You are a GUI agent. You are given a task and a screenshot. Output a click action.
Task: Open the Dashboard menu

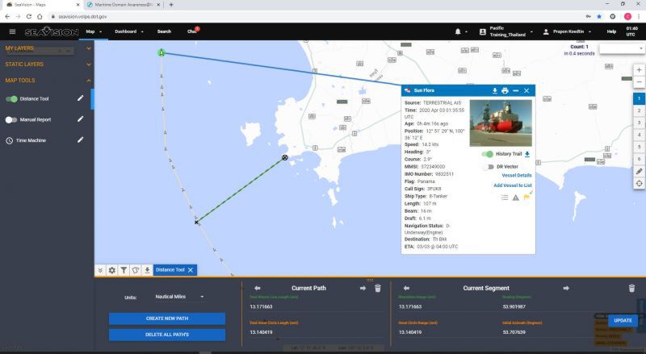129,31
